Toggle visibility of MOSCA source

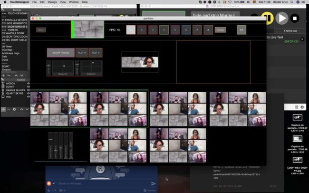point(29,84)
